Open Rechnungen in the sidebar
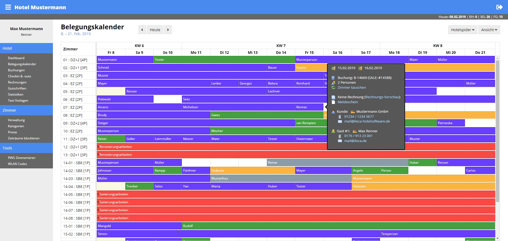This screenshot has width=508, height=241. pos(17,82)
